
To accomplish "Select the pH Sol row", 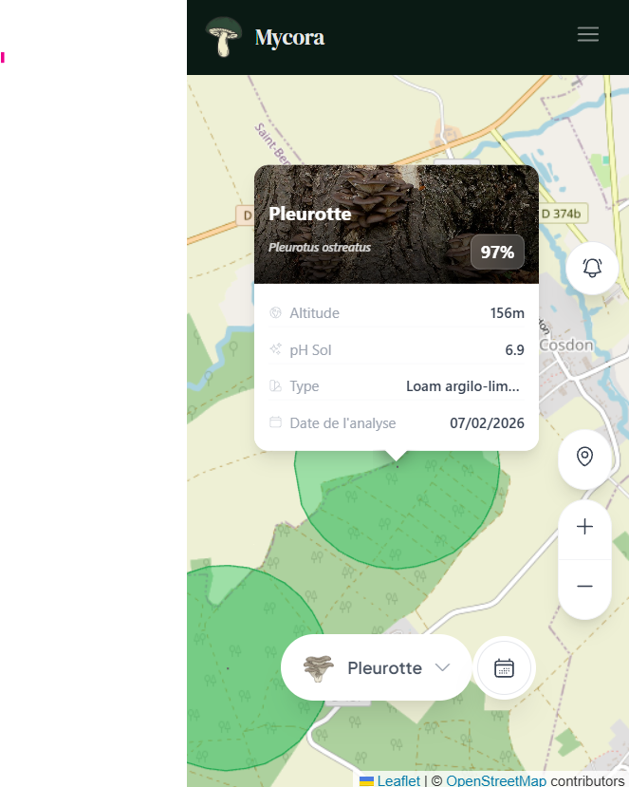I will (397, 350).
